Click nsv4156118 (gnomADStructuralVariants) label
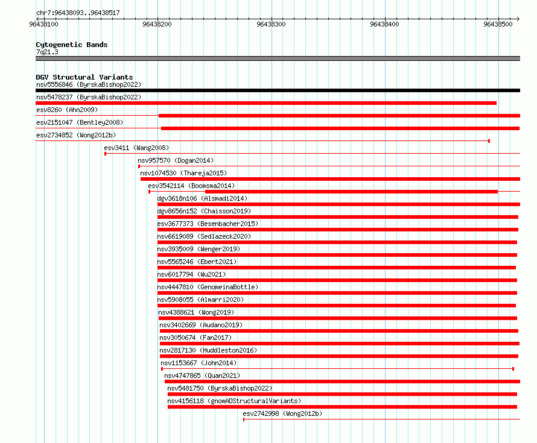Image resolution: width=537 pixels, height=443 pixels. click(234, 401)
